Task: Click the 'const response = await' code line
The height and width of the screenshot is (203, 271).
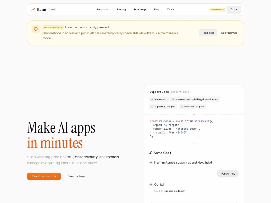Action: tap(181, 121)
